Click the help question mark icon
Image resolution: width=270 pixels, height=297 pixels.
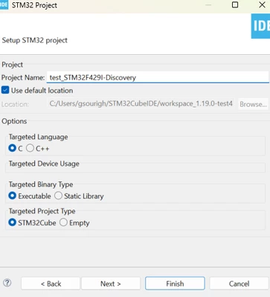coord(7,283)
